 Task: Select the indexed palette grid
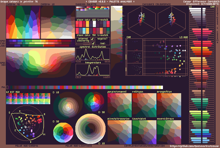92,13
